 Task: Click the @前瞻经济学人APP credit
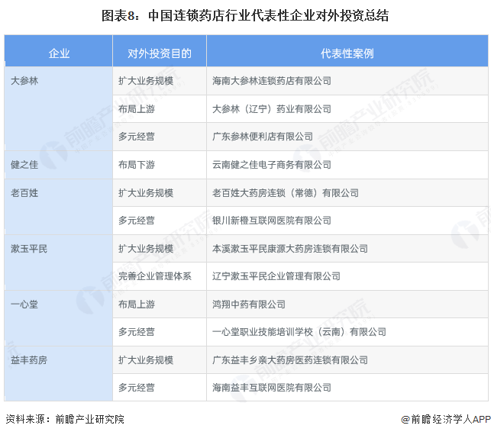coord(446,419)
